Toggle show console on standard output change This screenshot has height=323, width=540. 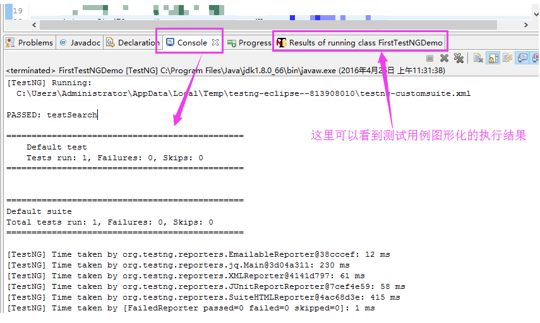(x=522, y=58)
